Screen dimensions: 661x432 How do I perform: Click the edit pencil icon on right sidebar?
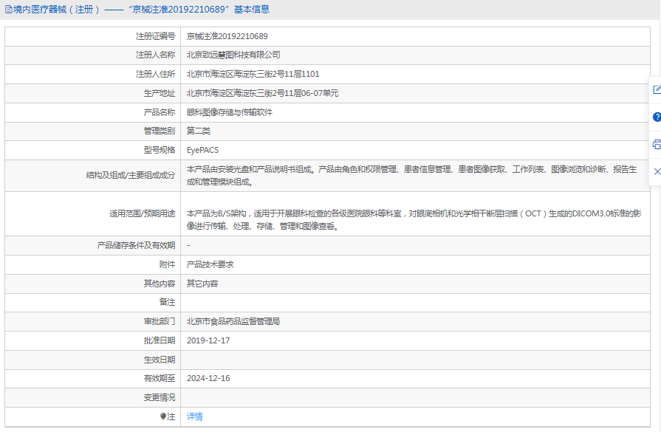tap(657, 89)
